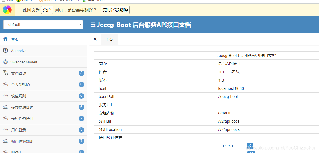Click the localhost:8080 value

[231, 88]
